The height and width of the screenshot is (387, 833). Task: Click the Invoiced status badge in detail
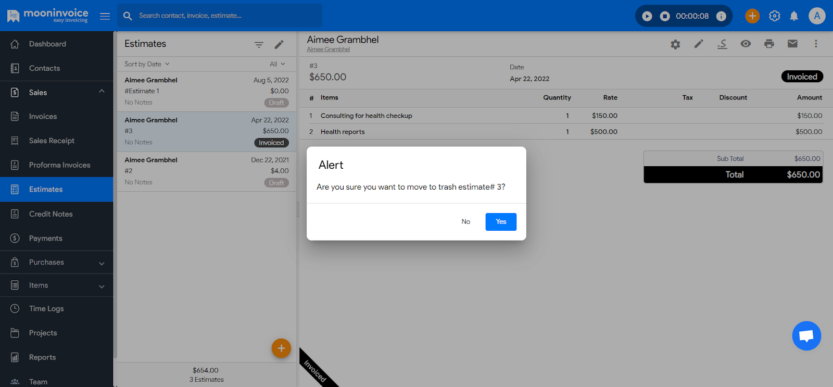tap(802, 77)
